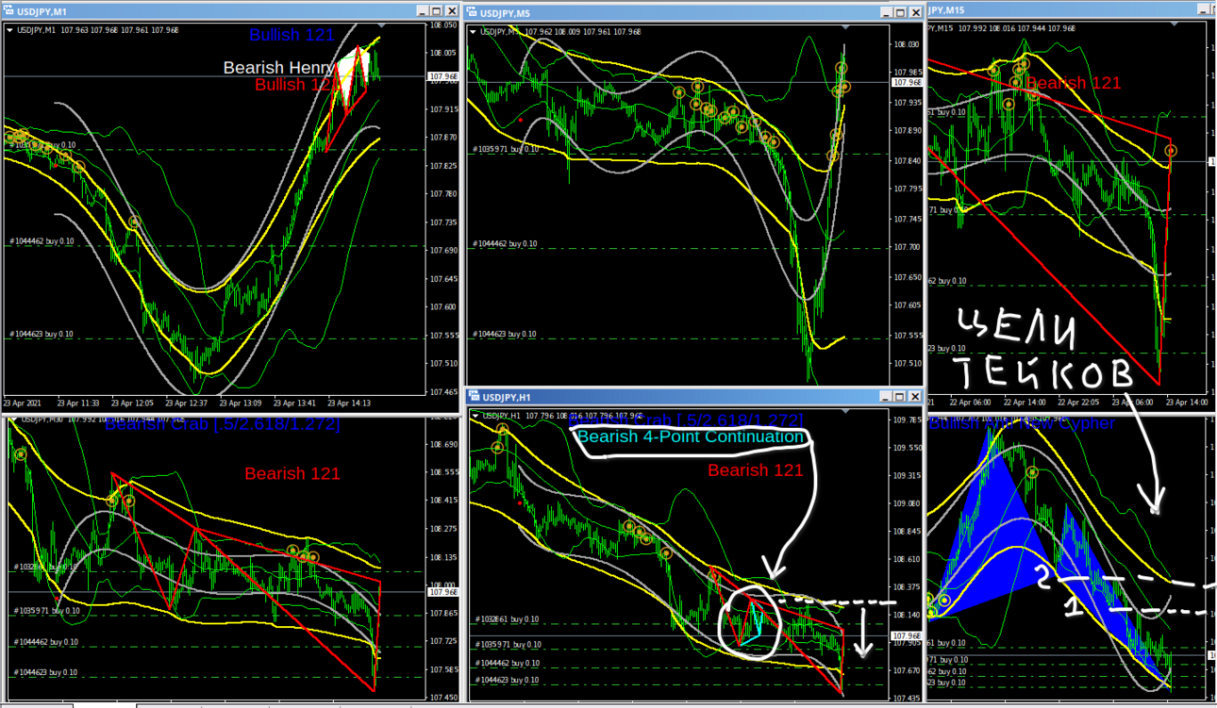Viewport: 1217px width, 708px height.
Task: Click the 107.968 current price tag in M5
Action: (907, 83)
